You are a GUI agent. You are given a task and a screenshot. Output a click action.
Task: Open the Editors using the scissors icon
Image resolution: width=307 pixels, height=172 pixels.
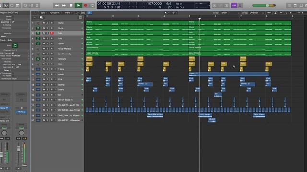[37, 5]
